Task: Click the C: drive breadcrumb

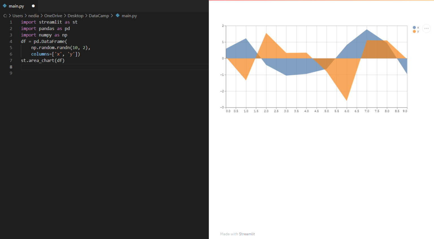Action: (5, 16)
